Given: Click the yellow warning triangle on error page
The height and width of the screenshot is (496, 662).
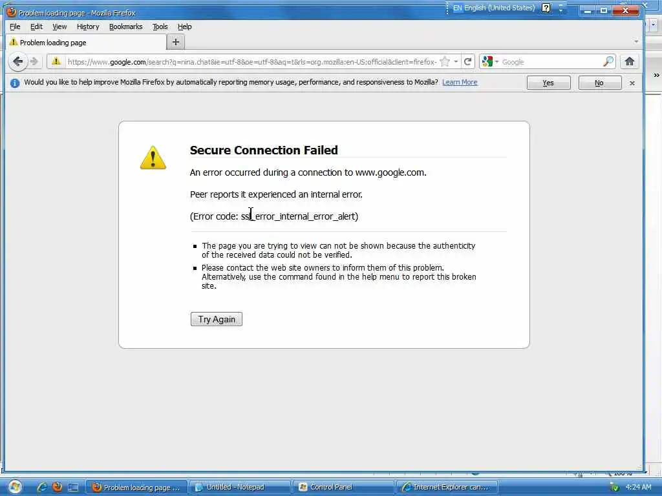Looking at the screenshot, I should [x=153, y=158].
